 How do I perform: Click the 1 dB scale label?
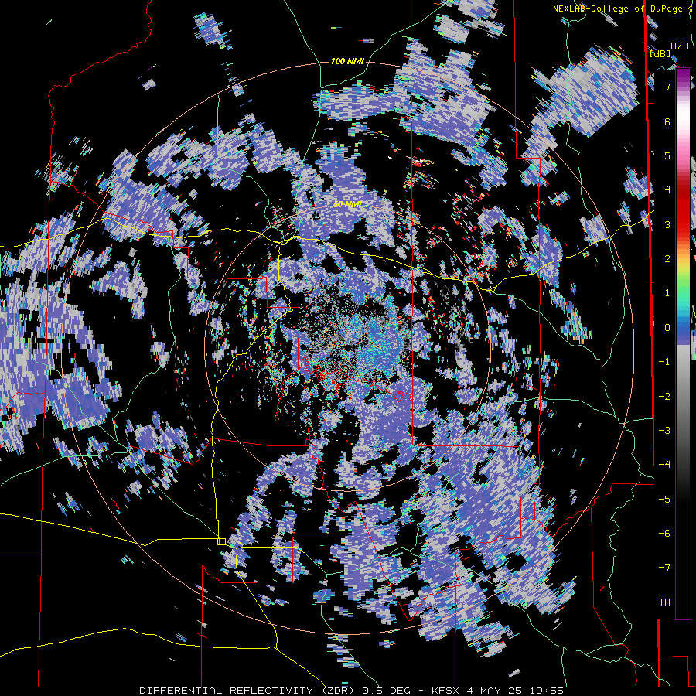[667, 293]
